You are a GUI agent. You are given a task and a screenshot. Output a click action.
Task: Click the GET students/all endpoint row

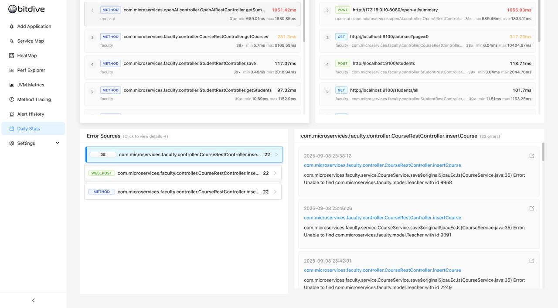coord(427,94)
